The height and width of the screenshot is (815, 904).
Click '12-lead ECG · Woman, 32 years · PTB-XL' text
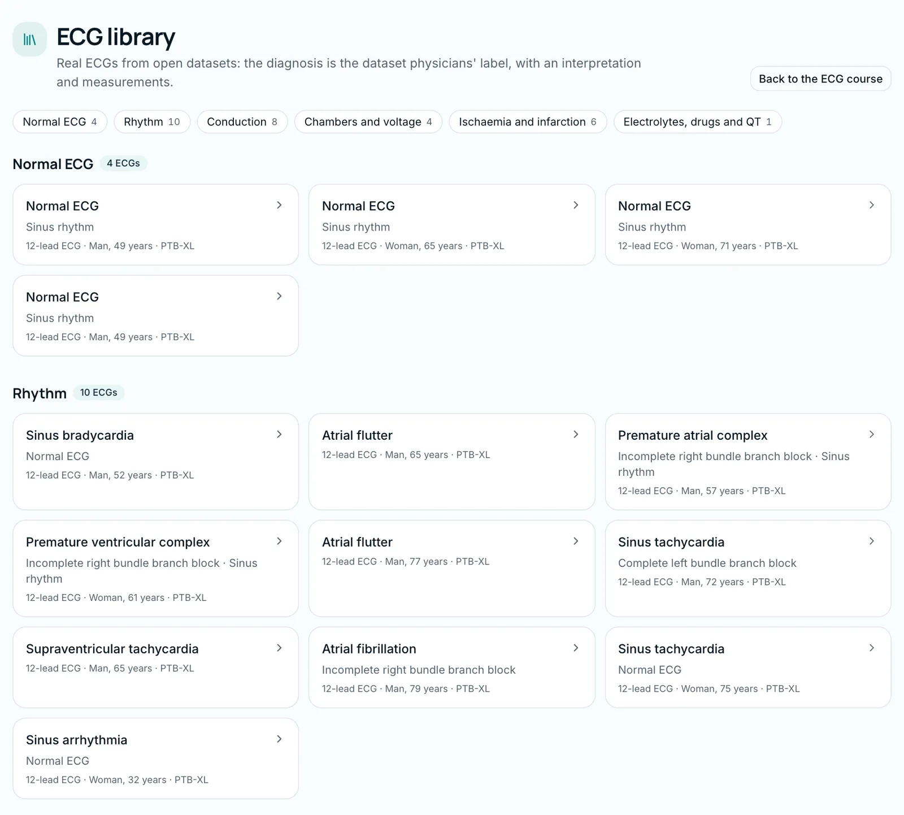tap(117, 780)
